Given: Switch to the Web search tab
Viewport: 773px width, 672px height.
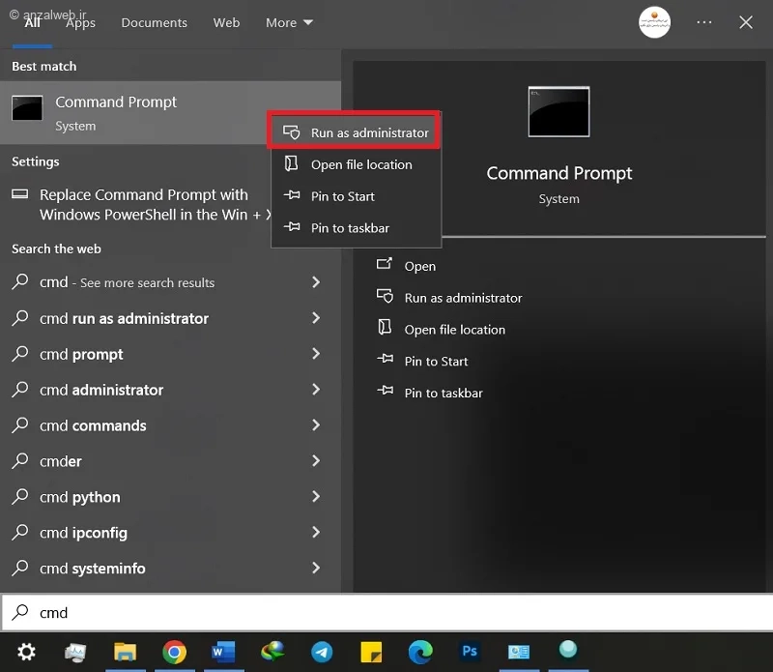Looking at the screenshot, I should (x=226, y=22).
